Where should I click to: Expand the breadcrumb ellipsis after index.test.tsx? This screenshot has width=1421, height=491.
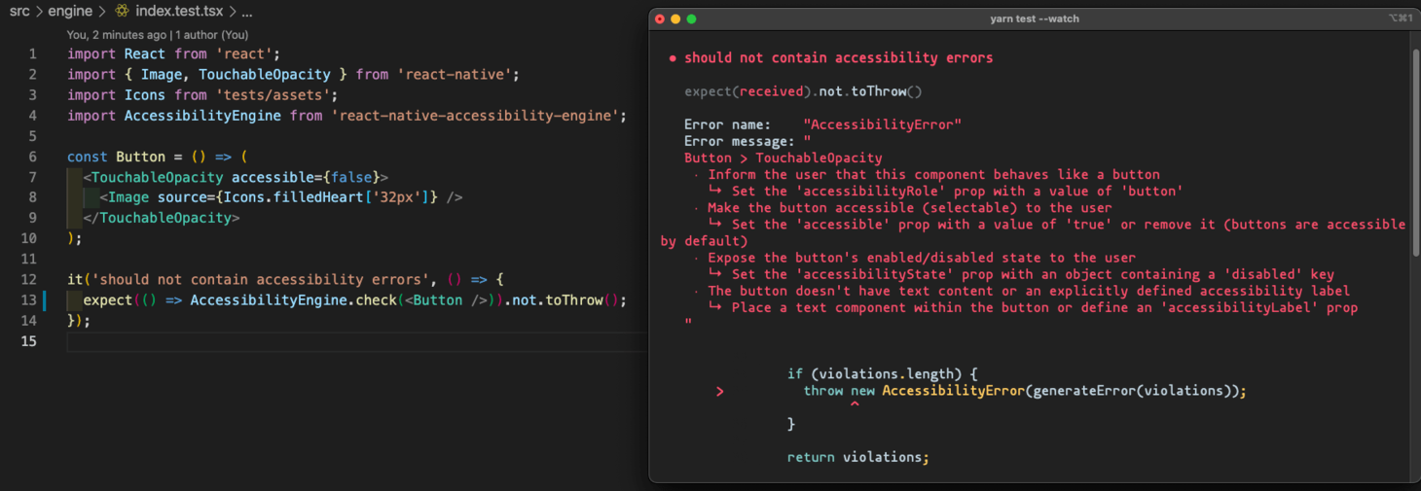[247, 12]
